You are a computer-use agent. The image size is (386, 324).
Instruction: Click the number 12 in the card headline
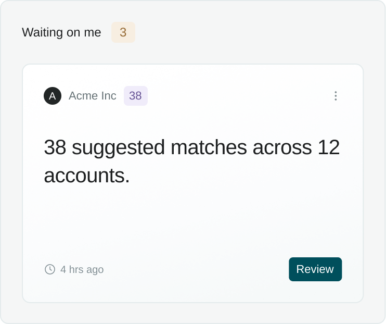(x=329, y=147)
